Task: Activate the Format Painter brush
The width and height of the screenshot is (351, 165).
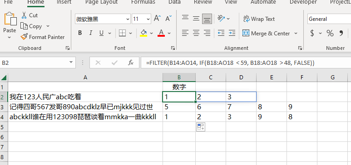Action: click(x=43, y=37)
